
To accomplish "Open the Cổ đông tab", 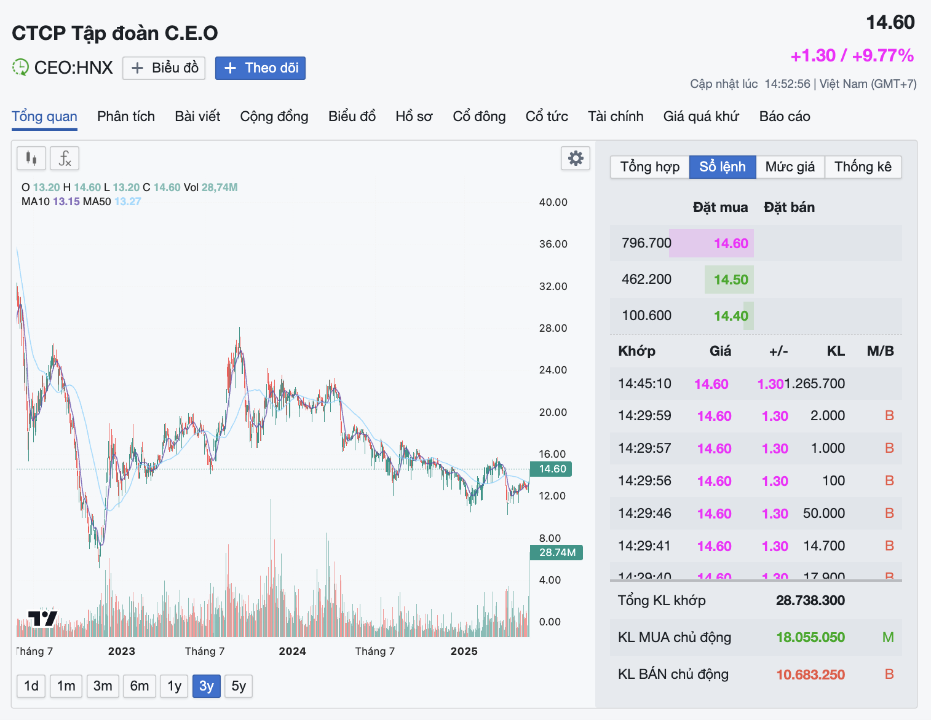I will 479,116.
